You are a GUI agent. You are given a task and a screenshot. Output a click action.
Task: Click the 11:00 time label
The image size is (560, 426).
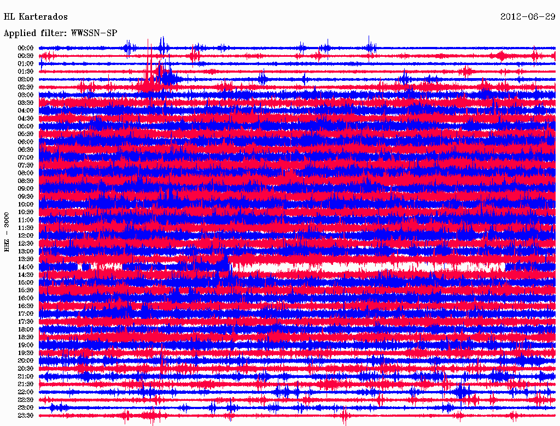click(26, 220)
